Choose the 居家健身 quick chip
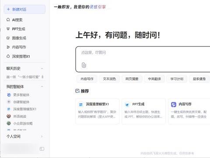The image size is (210, 158). coord(199,79)
